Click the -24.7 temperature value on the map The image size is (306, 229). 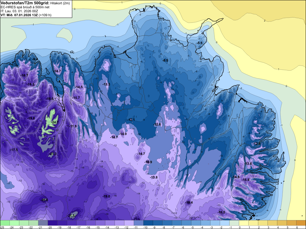[55, 122]
